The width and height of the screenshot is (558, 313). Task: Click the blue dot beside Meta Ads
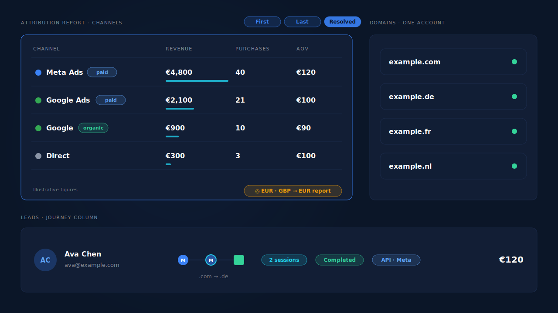38,73
